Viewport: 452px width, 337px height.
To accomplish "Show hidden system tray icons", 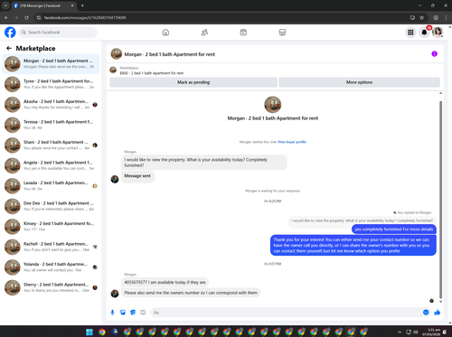I will click(x=400, y=332).
